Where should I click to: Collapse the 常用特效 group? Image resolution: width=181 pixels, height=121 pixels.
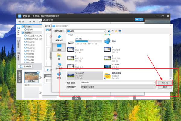(x=23, y=33)
